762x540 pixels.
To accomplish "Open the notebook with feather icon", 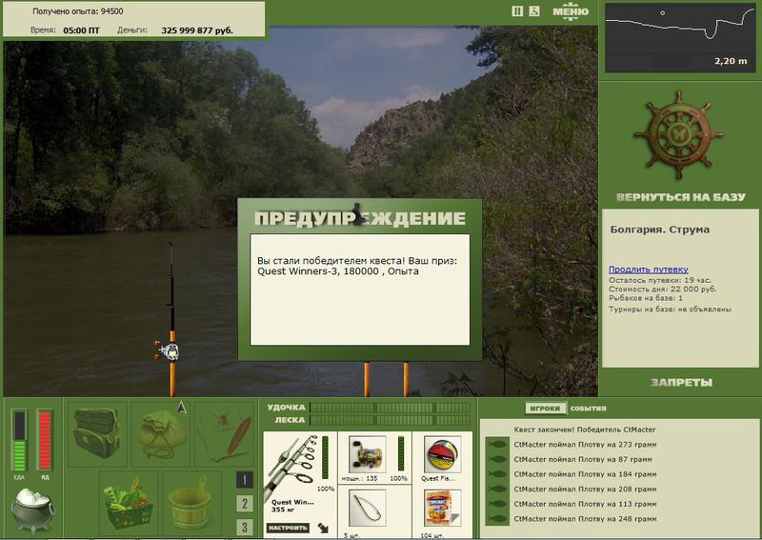I will (225, 433).
